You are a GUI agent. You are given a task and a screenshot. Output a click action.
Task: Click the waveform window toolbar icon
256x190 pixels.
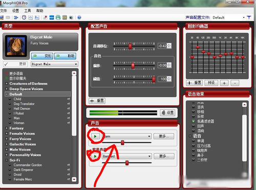(x=31, y=17)
